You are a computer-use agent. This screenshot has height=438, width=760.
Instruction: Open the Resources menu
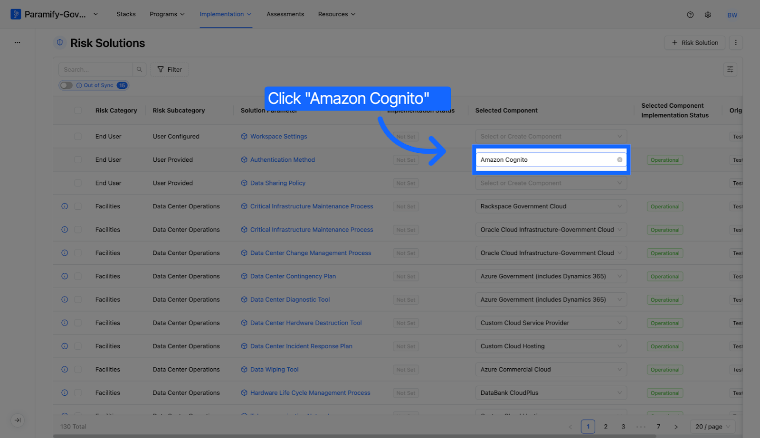(x=337, y=14)
